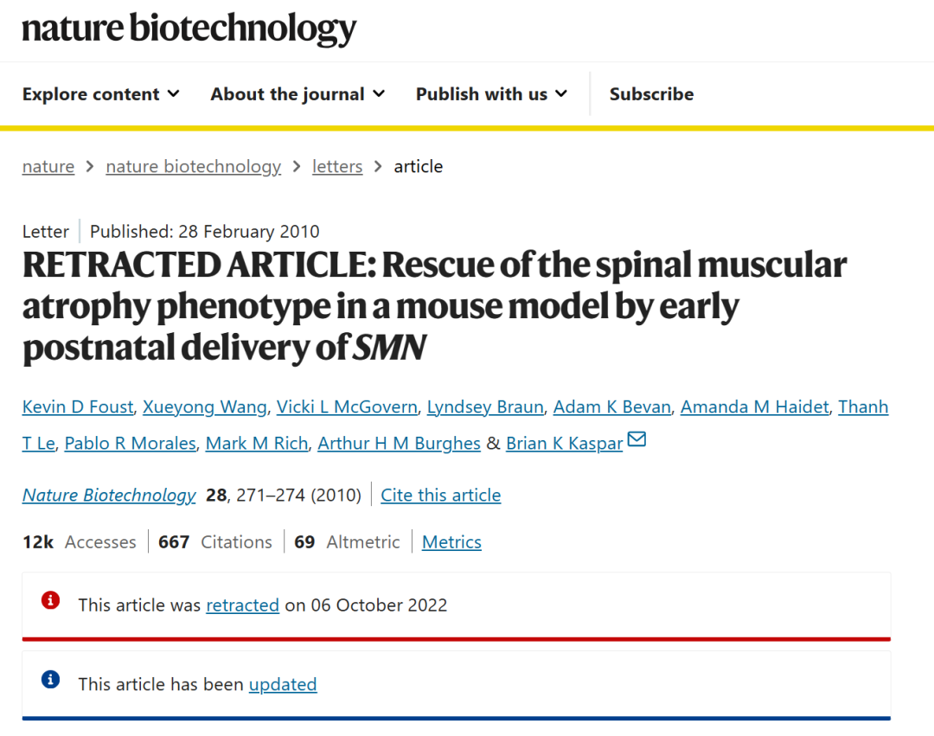Click the blue update info icon
Image resolution: width=934 pixels, height=736 pixels.
51,680
